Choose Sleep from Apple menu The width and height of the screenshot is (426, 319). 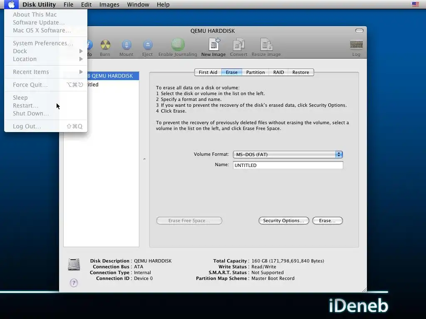(46, 97)
